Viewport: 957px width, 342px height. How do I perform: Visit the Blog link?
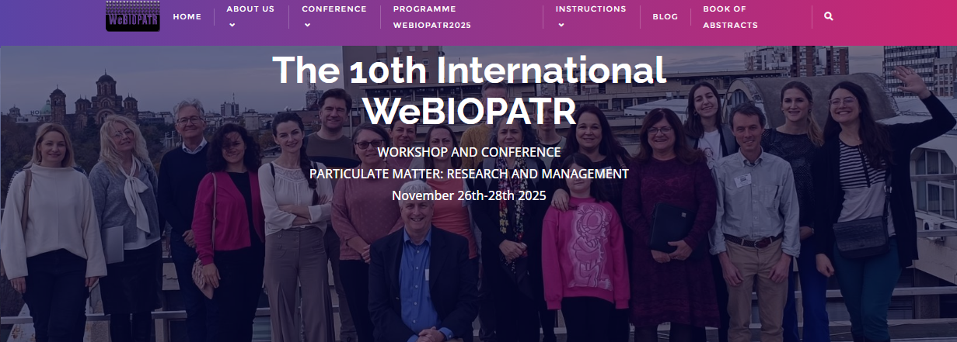click(665, 16)
